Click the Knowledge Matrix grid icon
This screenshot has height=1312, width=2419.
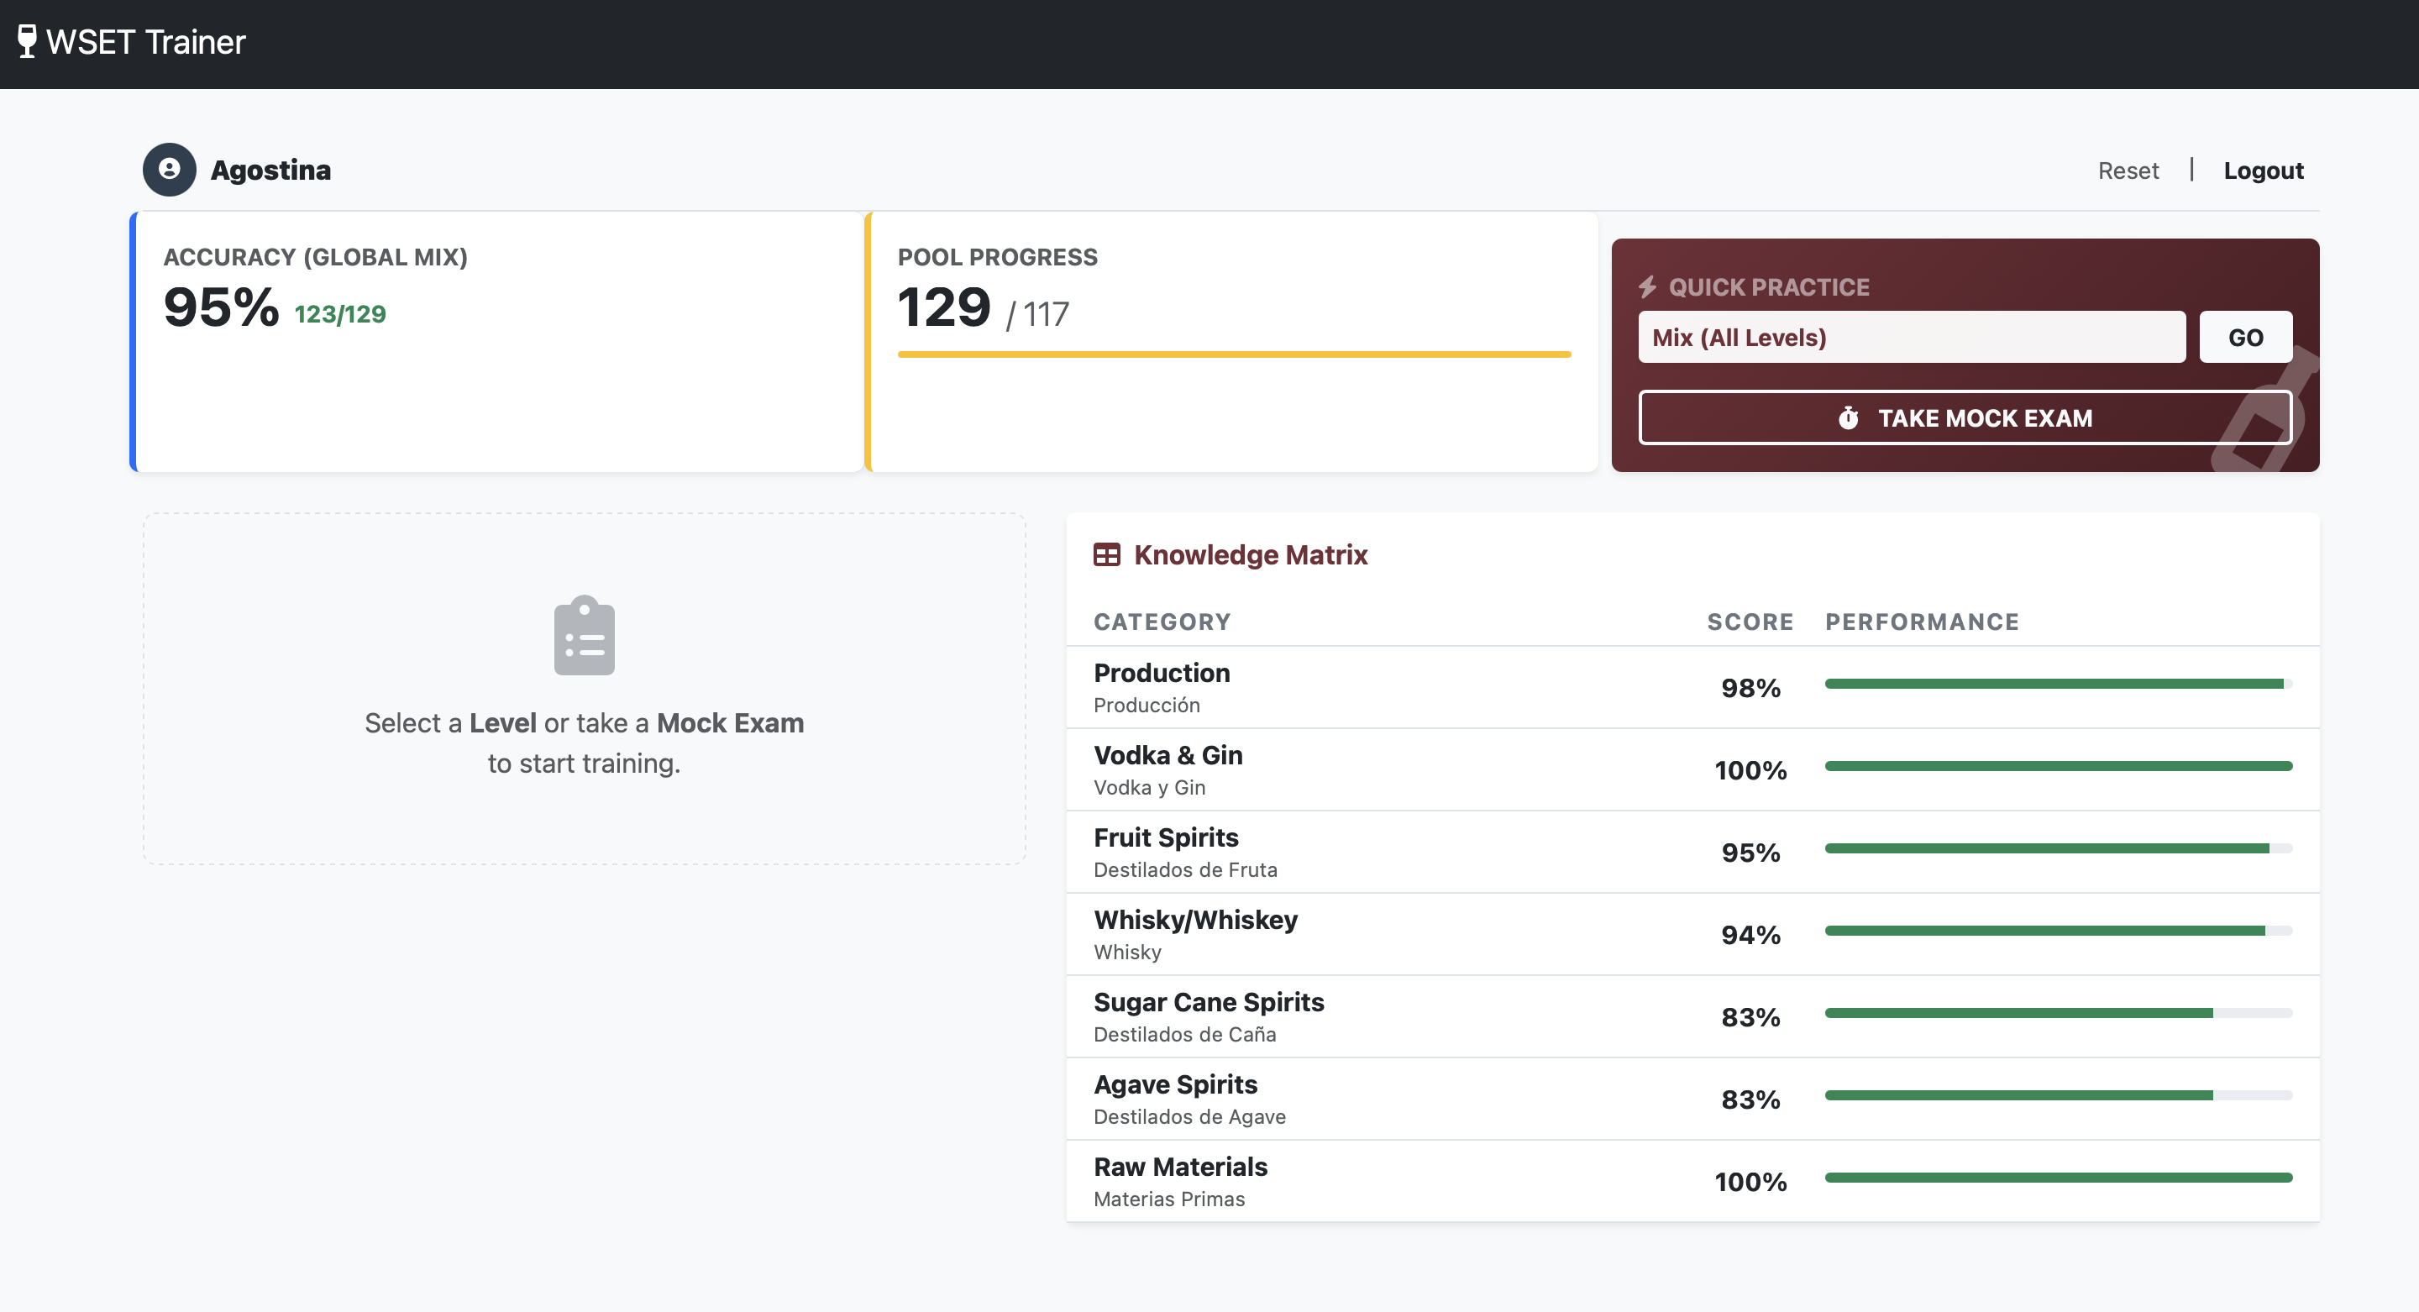point(1108,554)
